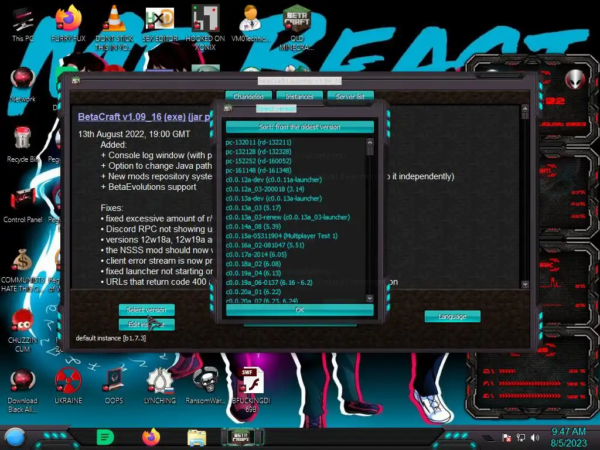
Task: Open the VLC cone desktop shortcut
Action: pos(114,28)
